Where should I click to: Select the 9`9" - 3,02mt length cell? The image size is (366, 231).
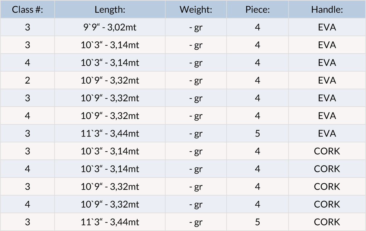click(x=110, y=27)
